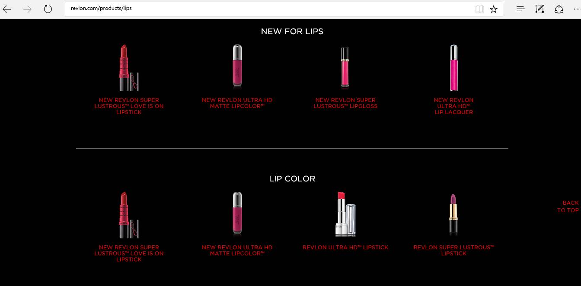Screen dimensions: 581x286
Task: Click New Revlon Super Lustrous Love Is On link in New For Lips
Action: [x=129, y=106]
